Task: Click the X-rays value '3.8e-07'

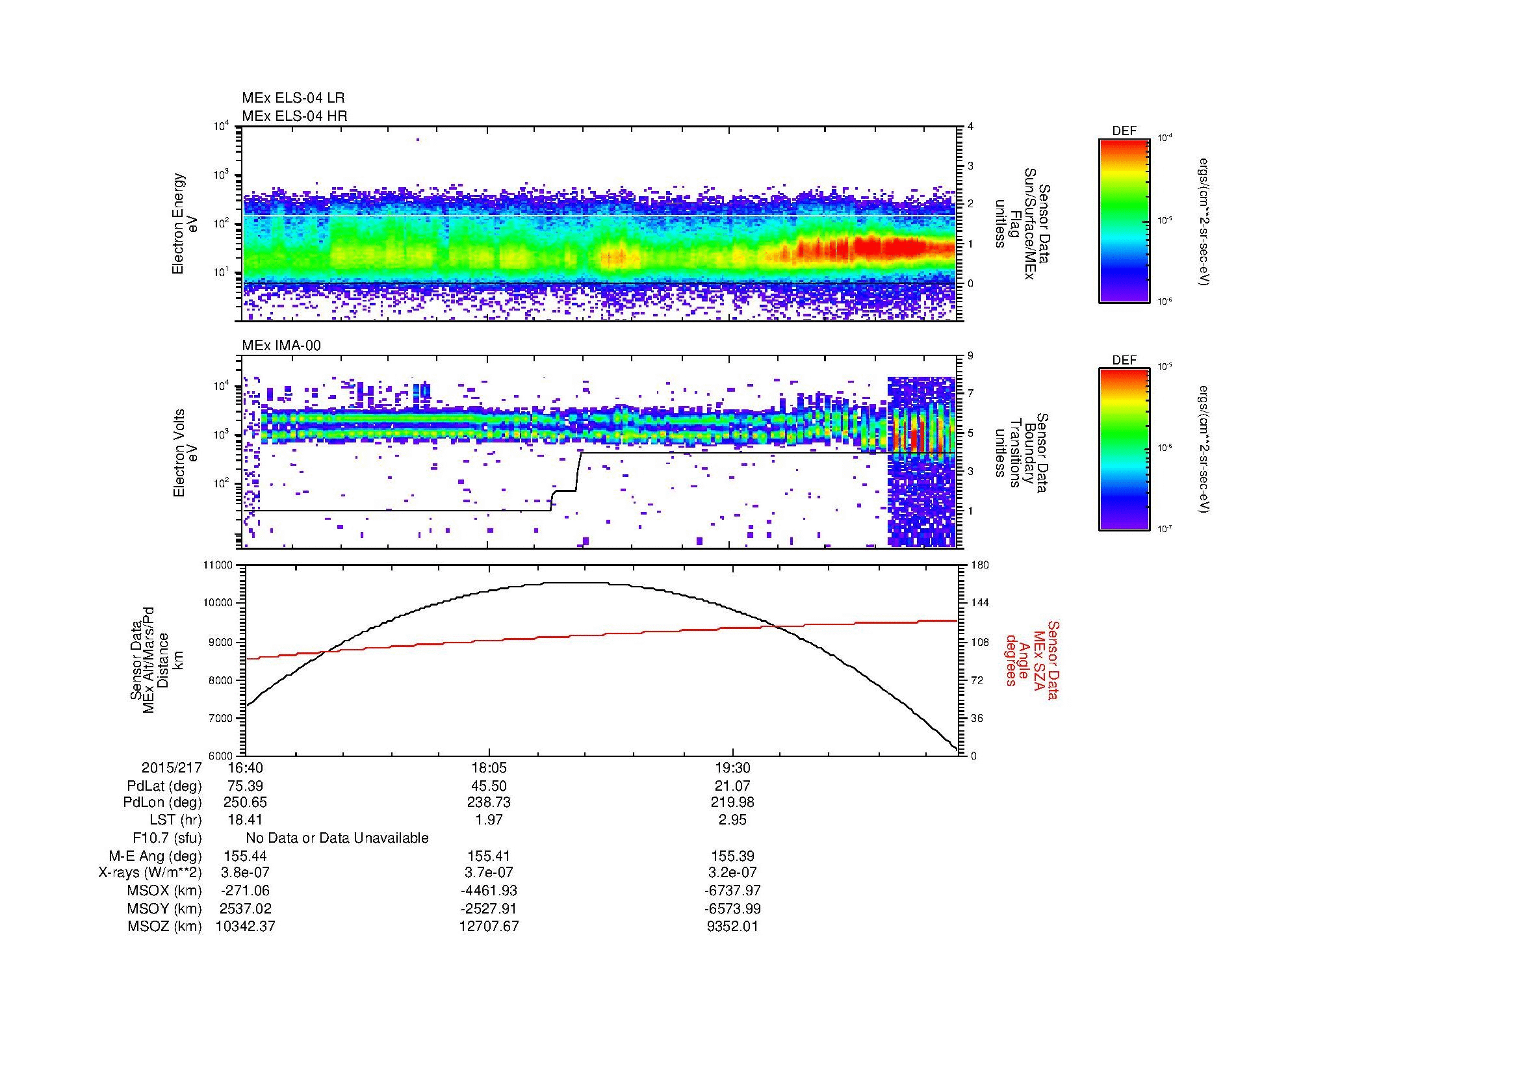Action: tap(245, 873)
